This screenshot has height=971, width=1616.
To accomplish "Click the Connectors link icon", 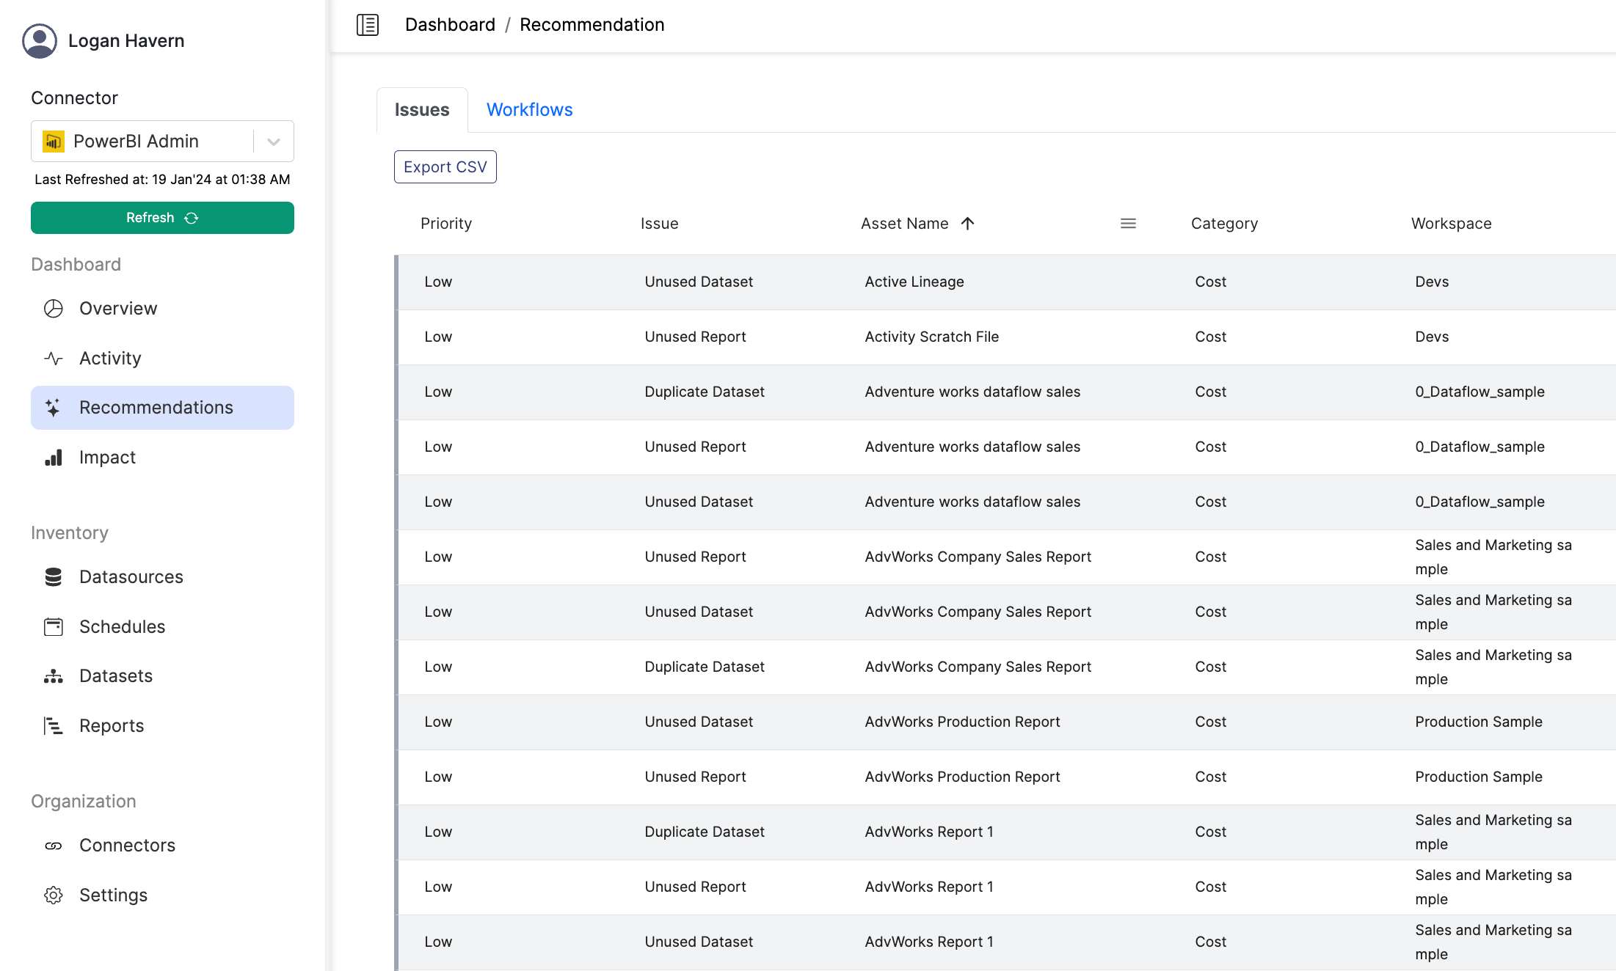I will coord(54,846).
